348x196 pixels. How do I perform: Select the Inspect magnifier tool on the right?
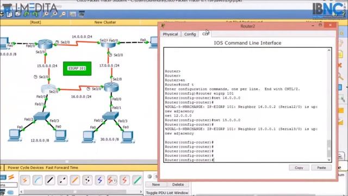340,77
